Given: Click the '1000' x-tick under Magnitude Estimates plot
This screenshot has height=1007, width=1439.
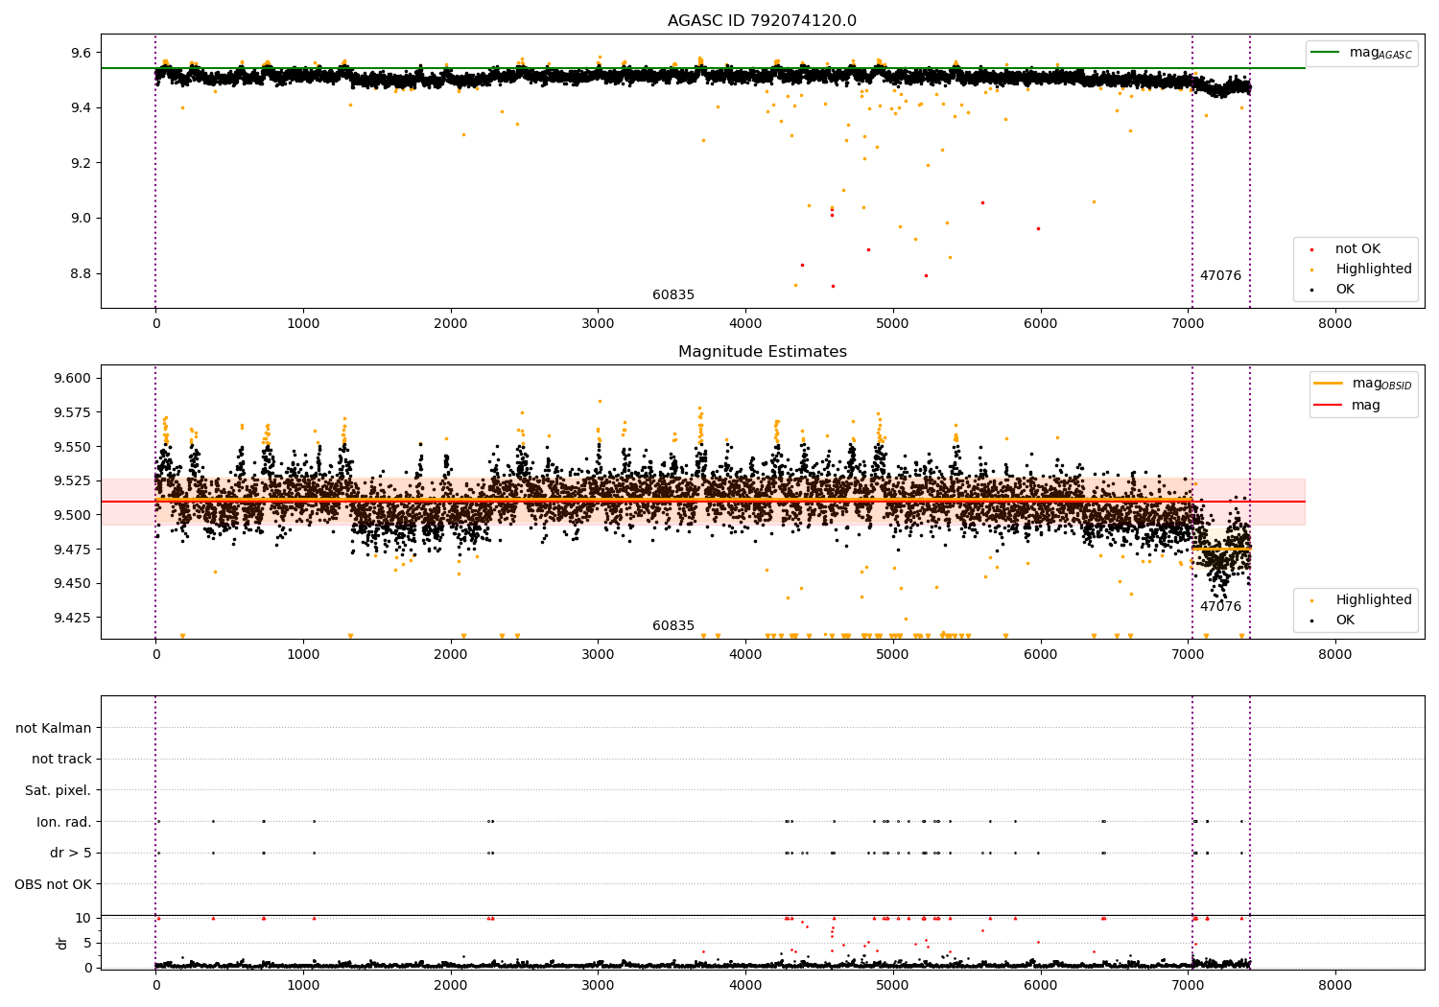Looking at the screenshot, I should 303,655.
